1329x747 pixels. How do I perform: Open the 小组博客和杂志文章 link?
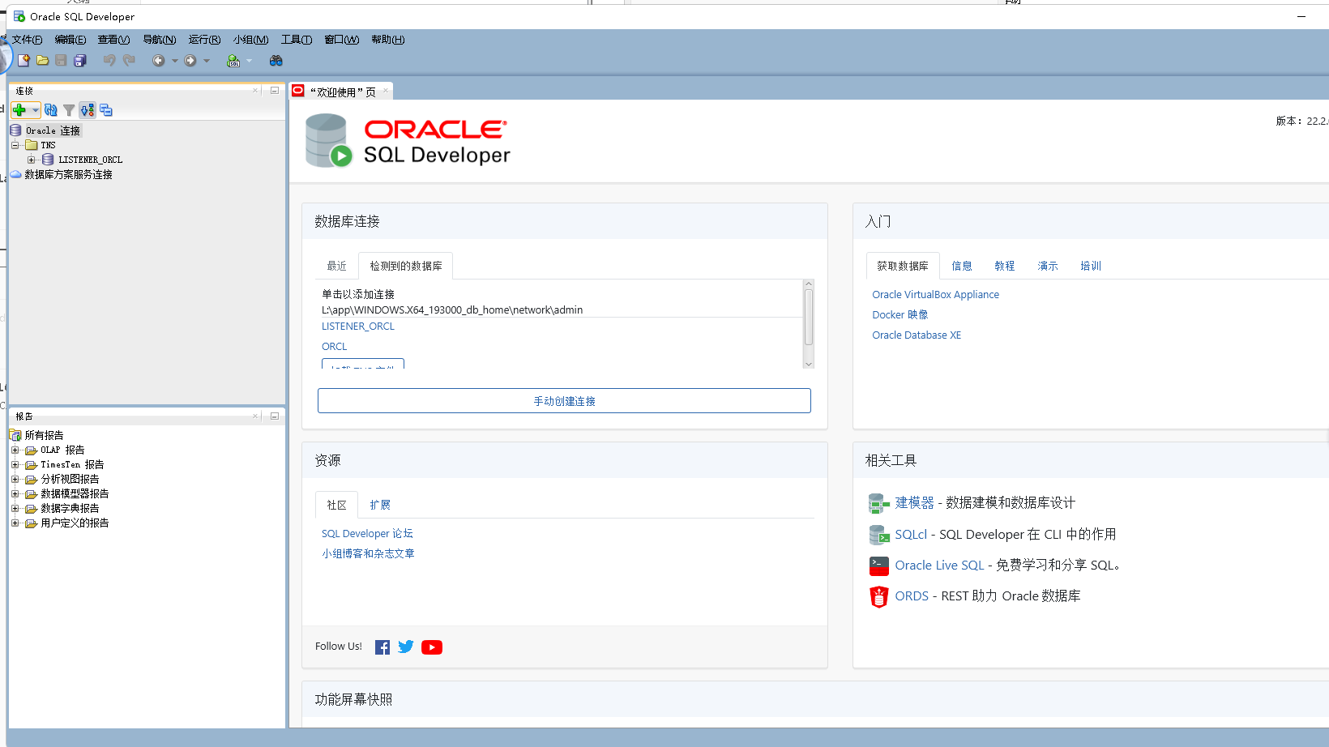(368, 554)
